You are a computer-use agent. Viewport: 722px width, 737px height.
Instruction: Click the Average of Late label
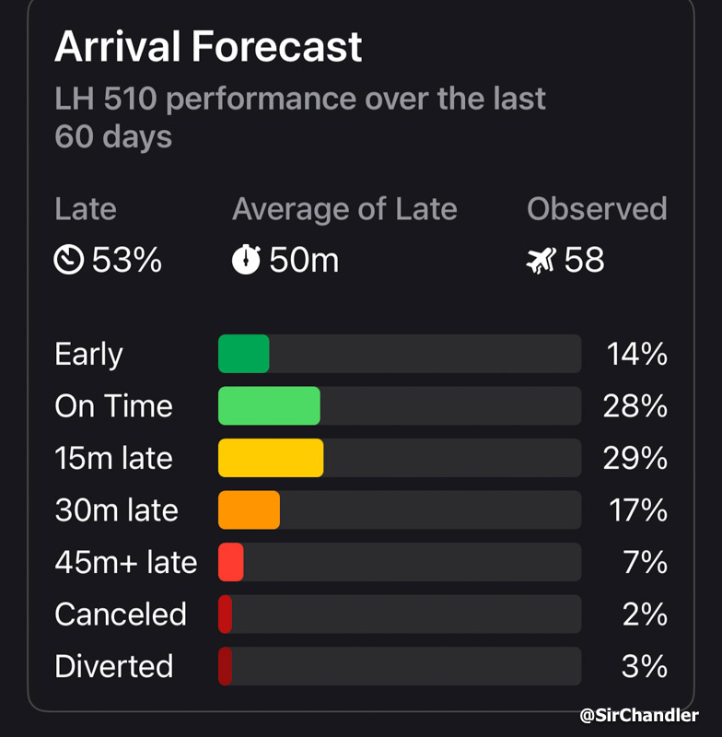click(x=344, y=209)
